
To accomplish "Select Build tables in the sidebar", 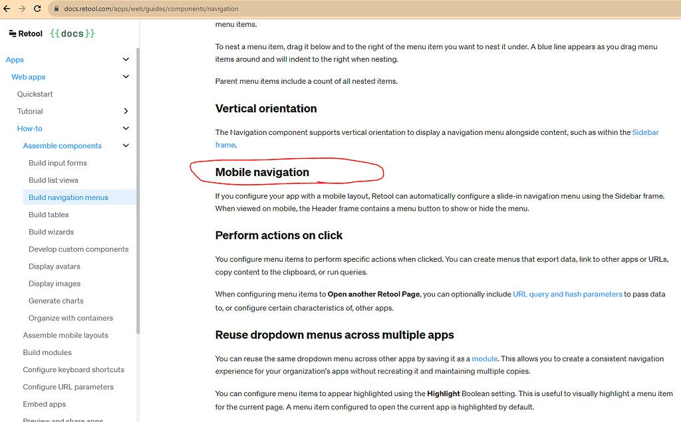I will (49, 215).
